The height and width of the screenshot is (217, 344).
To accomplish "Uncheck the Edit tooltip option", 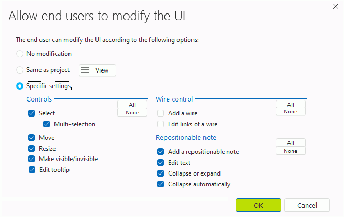I will pyautogui.click(x=32, y=170).
